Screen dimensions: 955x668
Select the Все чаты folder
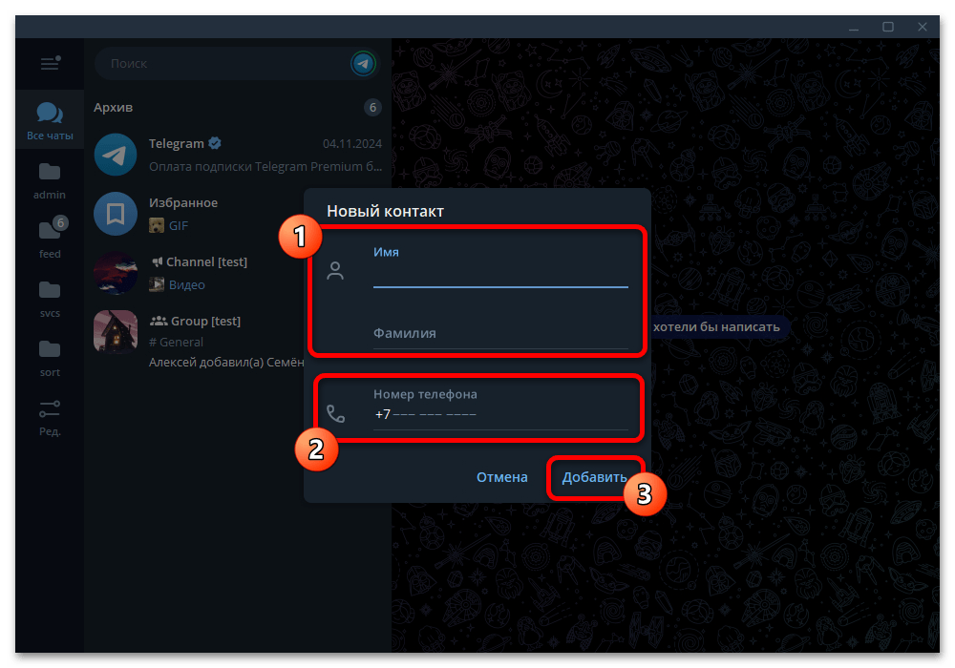click(x=50, y=121)
